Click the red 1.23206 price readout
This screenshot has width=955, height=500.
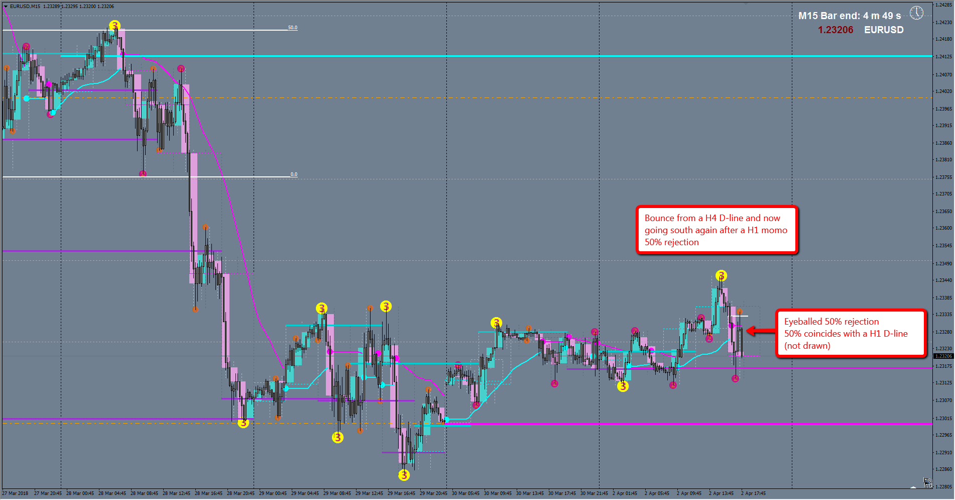tap(835, 30)
